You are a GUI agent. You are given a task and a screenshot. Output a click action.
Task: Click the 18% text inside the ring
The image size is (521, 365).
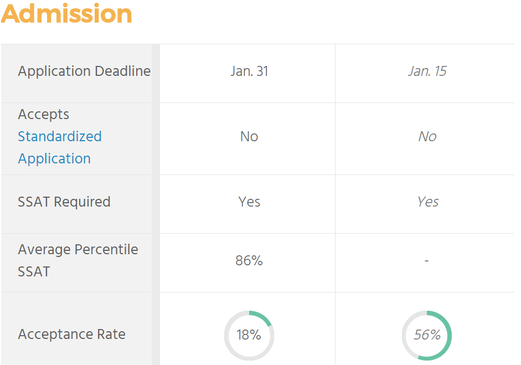pyautogui.click(x=249, y=335)
